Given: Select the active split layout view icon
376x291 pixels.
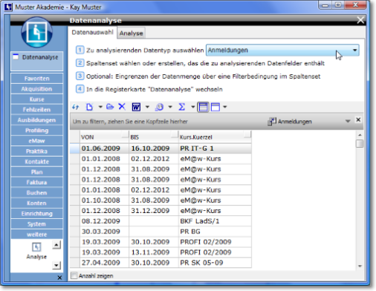Looking at the screenshot, I should (203, 107).
